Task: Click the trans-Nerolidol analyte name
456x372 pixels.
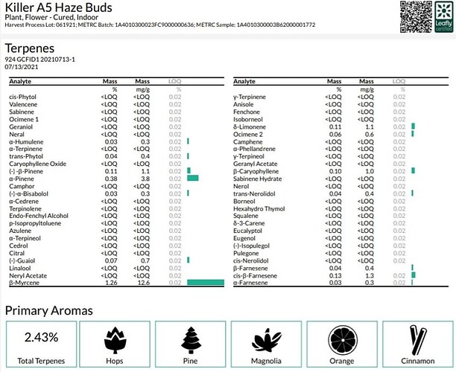Action: pos(254,193)
